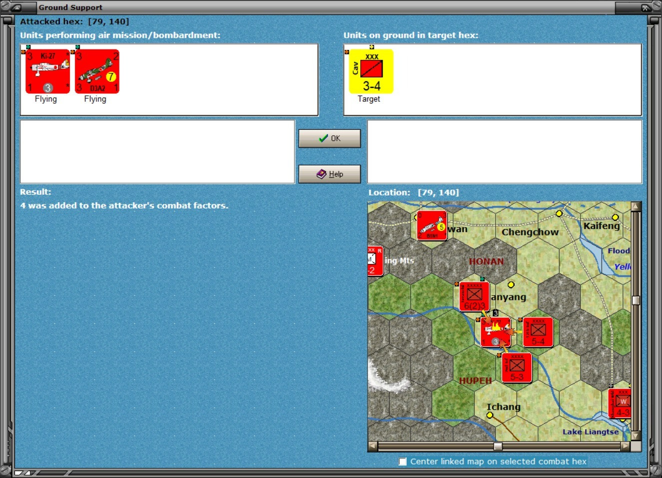Click the Lake Liangtse label

click(x=591, y=432)
